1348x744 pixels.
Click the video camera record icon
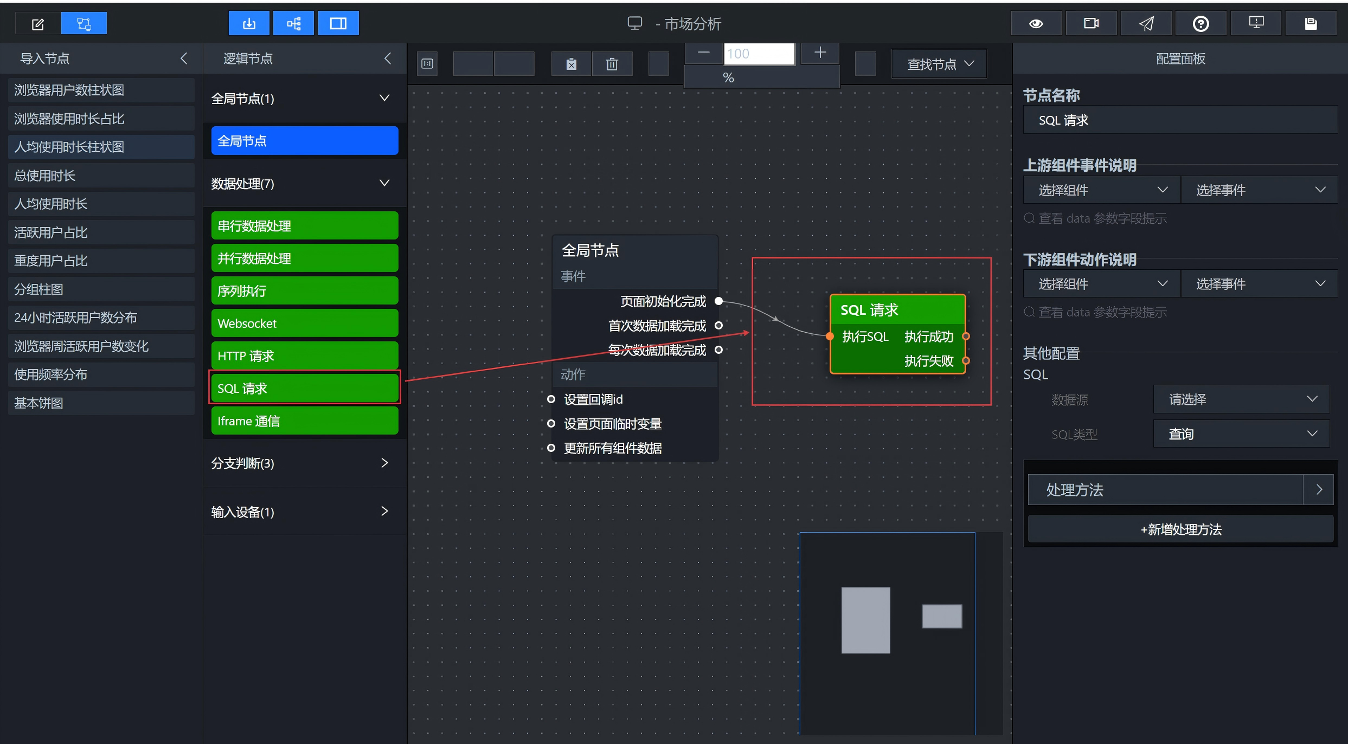pyautogui.click(x=1091, y=24)
